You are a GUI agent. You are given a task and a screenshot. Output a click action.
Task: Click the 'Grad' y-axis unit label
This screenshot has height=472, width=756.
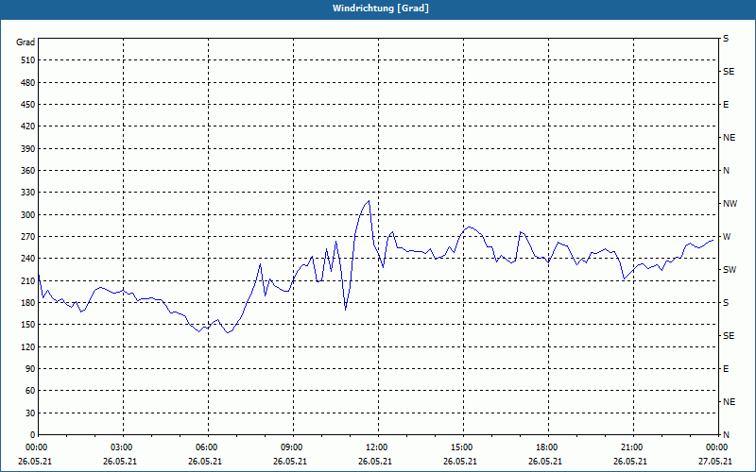click(x=26, y=42)
